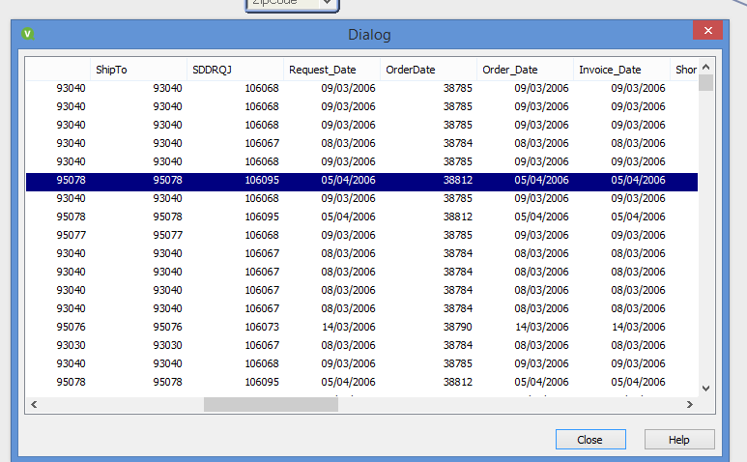747x462 pixels.
Task: Select the OrderDate value 38790
Action: click(x=458, y=328)
